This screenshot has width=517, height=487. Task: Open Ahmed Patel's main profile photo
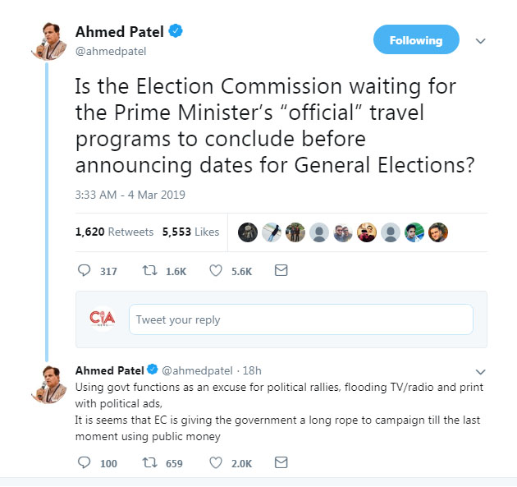48,38
